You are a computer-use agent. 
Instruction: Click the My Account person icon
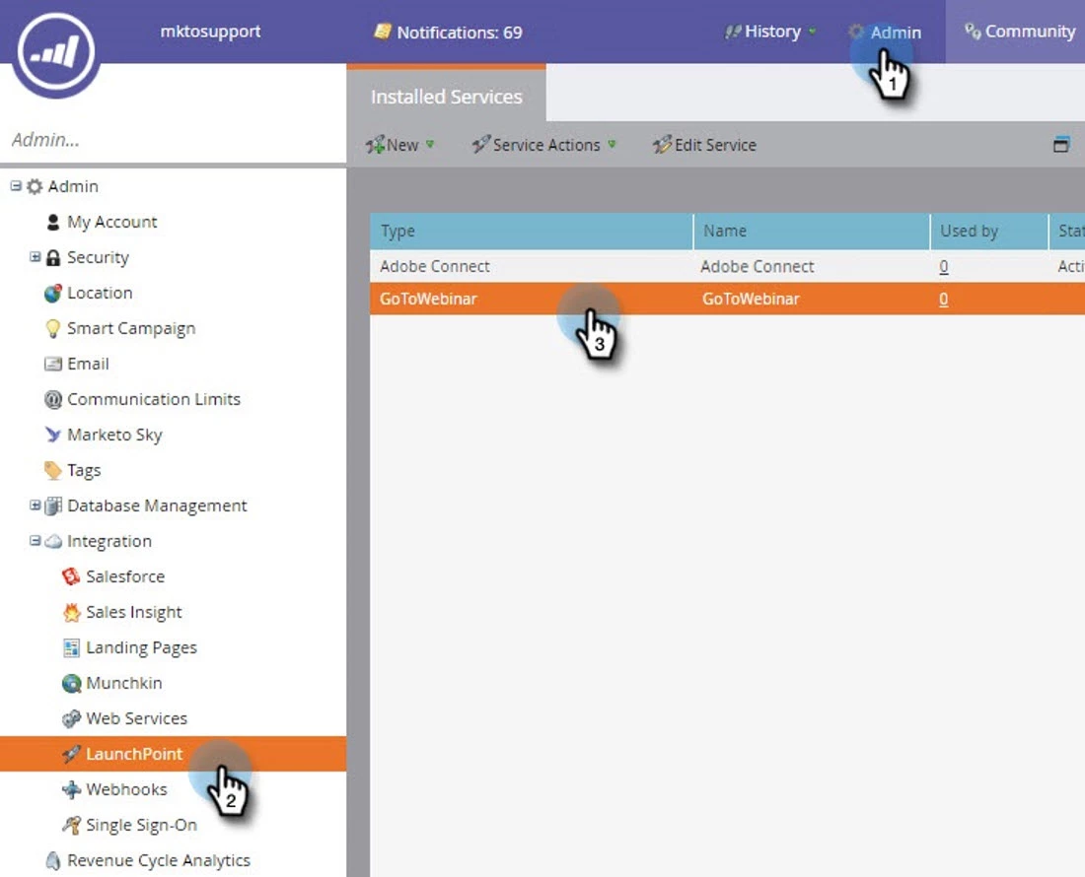[x=52, y=222]
